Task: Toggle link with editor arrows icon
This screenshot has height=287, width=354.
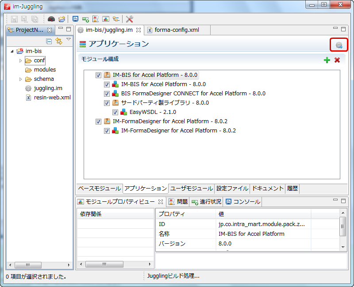Action: pyautogui.click(x=59, y=41)
